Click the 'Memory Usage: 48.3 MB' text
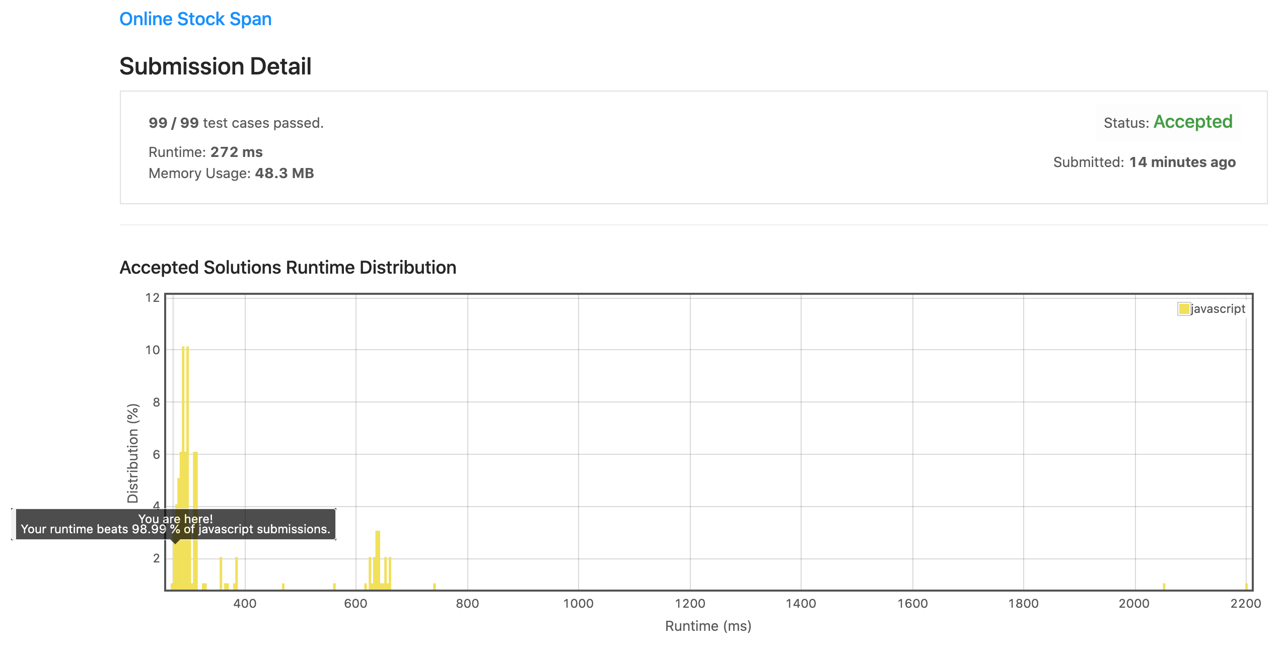Image resolution: width=1284 pixels, height=657 pixels. [x=231, y=173]
